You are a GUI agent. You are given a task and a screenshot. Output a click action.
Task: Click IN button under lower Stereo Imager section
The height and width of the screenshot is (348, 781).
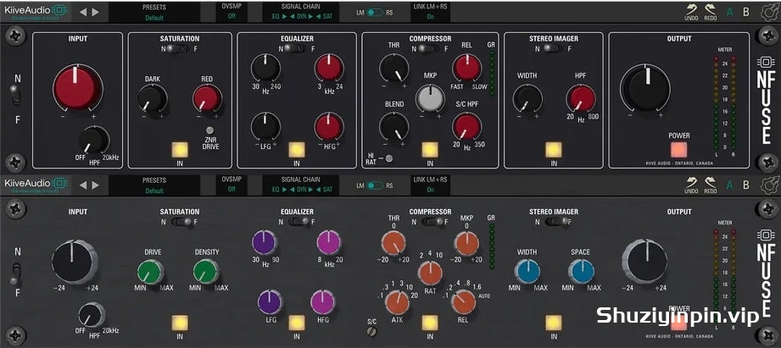tap(554, 323)
